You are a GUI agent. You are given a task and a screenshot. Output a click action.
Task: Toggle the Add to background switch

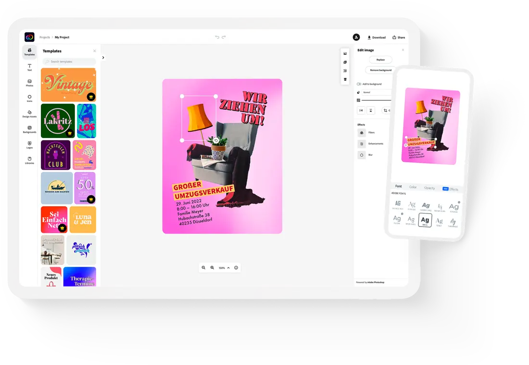[359, 84]
